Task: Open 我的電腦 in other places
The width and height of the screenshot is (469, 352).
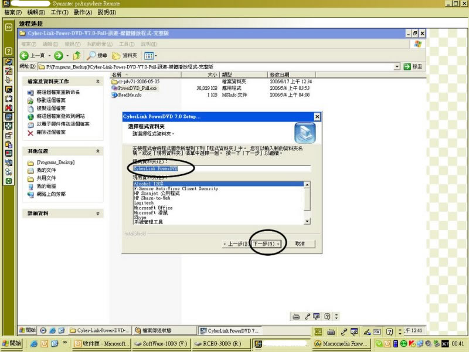Action: pos(46,186)
